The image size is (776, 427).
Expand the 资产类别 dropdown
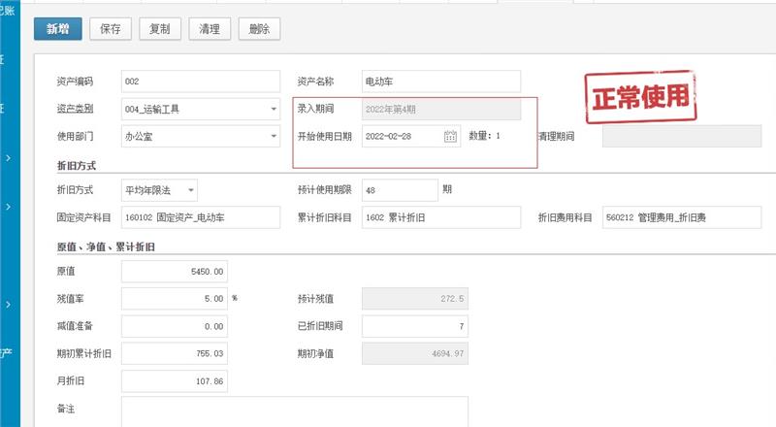point(274,109)
